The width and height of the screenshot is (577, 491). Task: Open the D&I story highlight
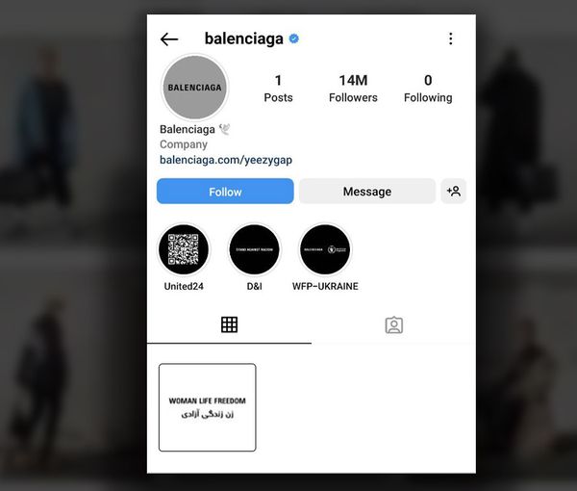[x=254, y=249]
